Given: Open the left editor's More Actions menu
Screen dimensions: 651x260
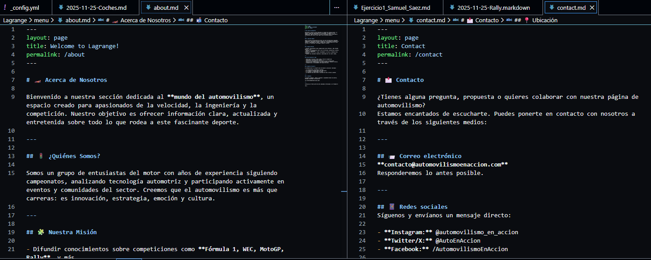Looking at the screenshot, I should pos(337,8).
